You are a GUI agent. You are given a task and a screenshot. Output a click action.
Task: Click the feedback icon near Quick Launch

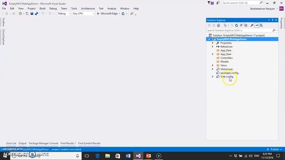(x=218, y=3)
